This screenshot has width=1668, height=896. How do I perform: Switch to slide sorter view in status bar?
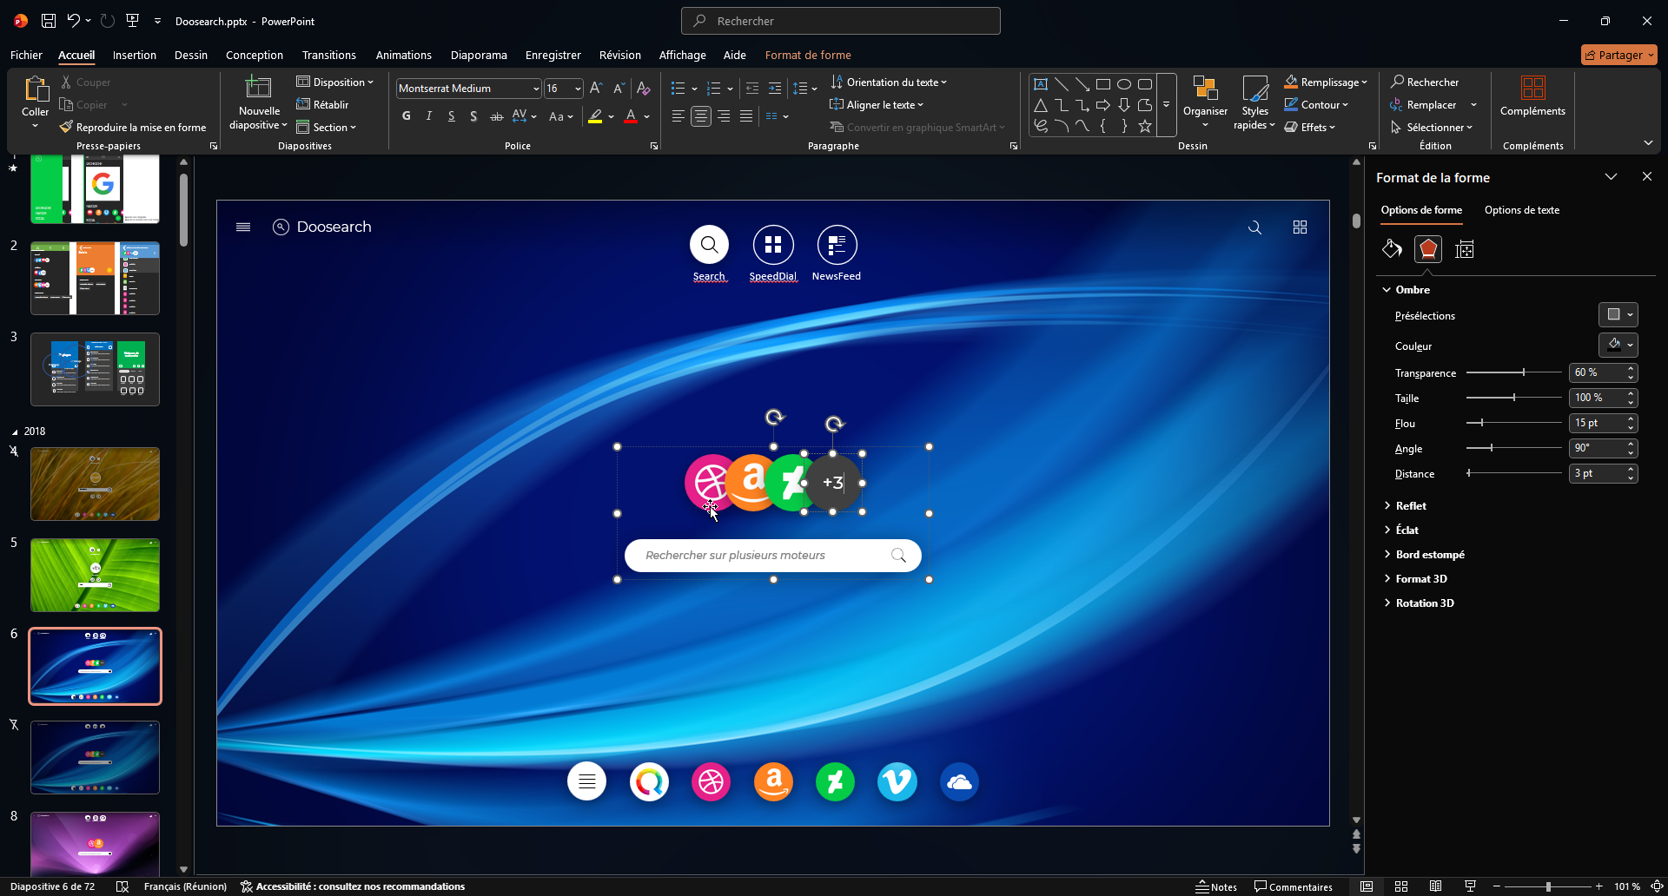1401,886
